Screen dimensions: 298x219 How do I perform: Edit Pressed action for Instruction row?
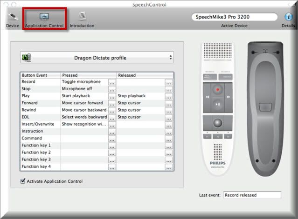pyautogui.click(x=112, y=132)
